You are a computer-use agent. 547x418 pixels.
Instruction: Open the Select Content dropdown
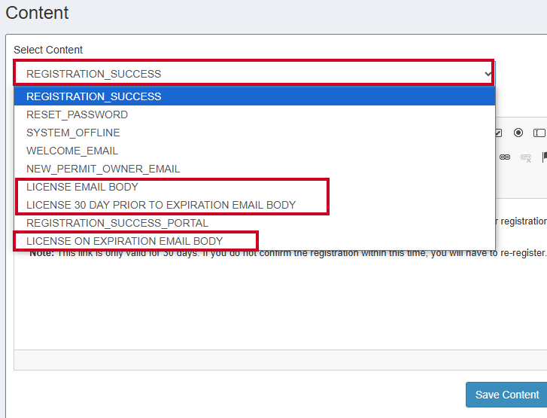coord(254,74)
